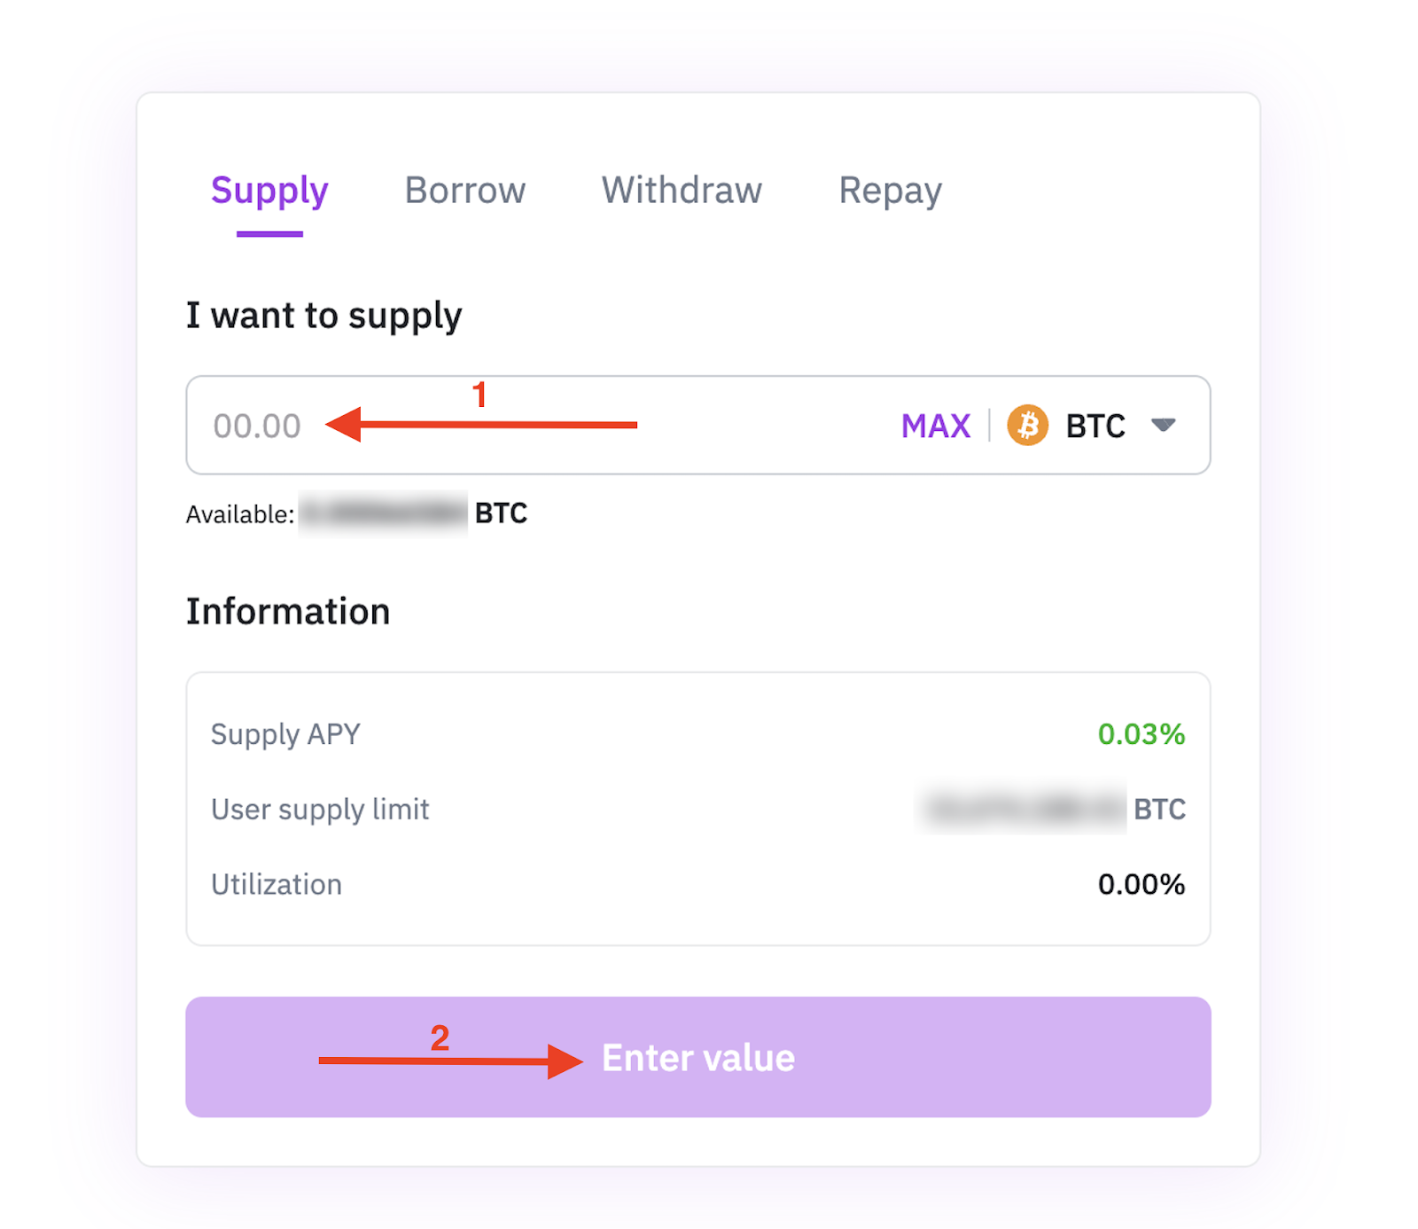Click the Supply APY label
1418x1229 pixels.
(285, 734)
